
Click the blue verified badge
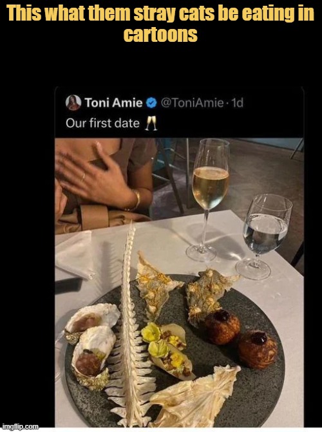151,103
